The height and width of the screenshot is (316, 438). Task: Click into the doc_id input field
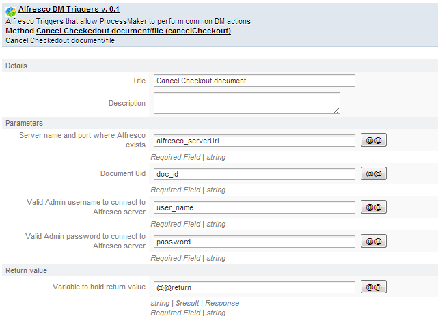pos(254,174)
